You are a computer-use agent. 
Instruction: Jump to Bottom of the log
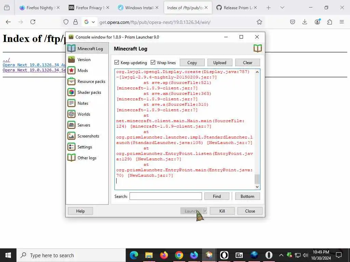tap(247, 196)
